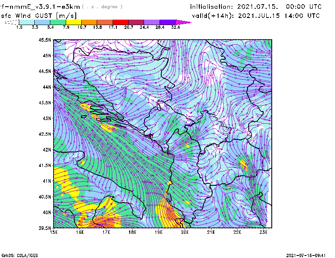The width and height of the screenshot is (335, 258).
Task: Click the initialisation date 2021.07.15.
Action: point(258,7)
